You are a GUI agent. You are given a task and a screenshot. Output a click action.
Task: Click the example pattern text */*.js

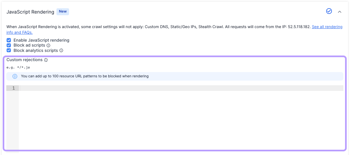click(24, 67)
